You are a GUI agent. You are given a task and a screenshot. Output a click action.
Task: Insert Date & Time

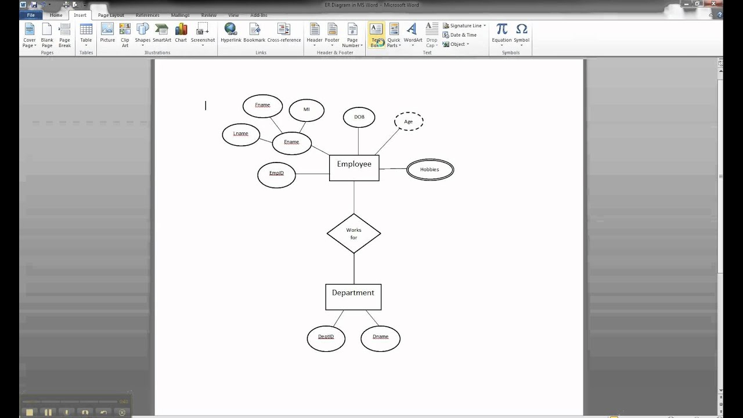(x=459, y=35)
